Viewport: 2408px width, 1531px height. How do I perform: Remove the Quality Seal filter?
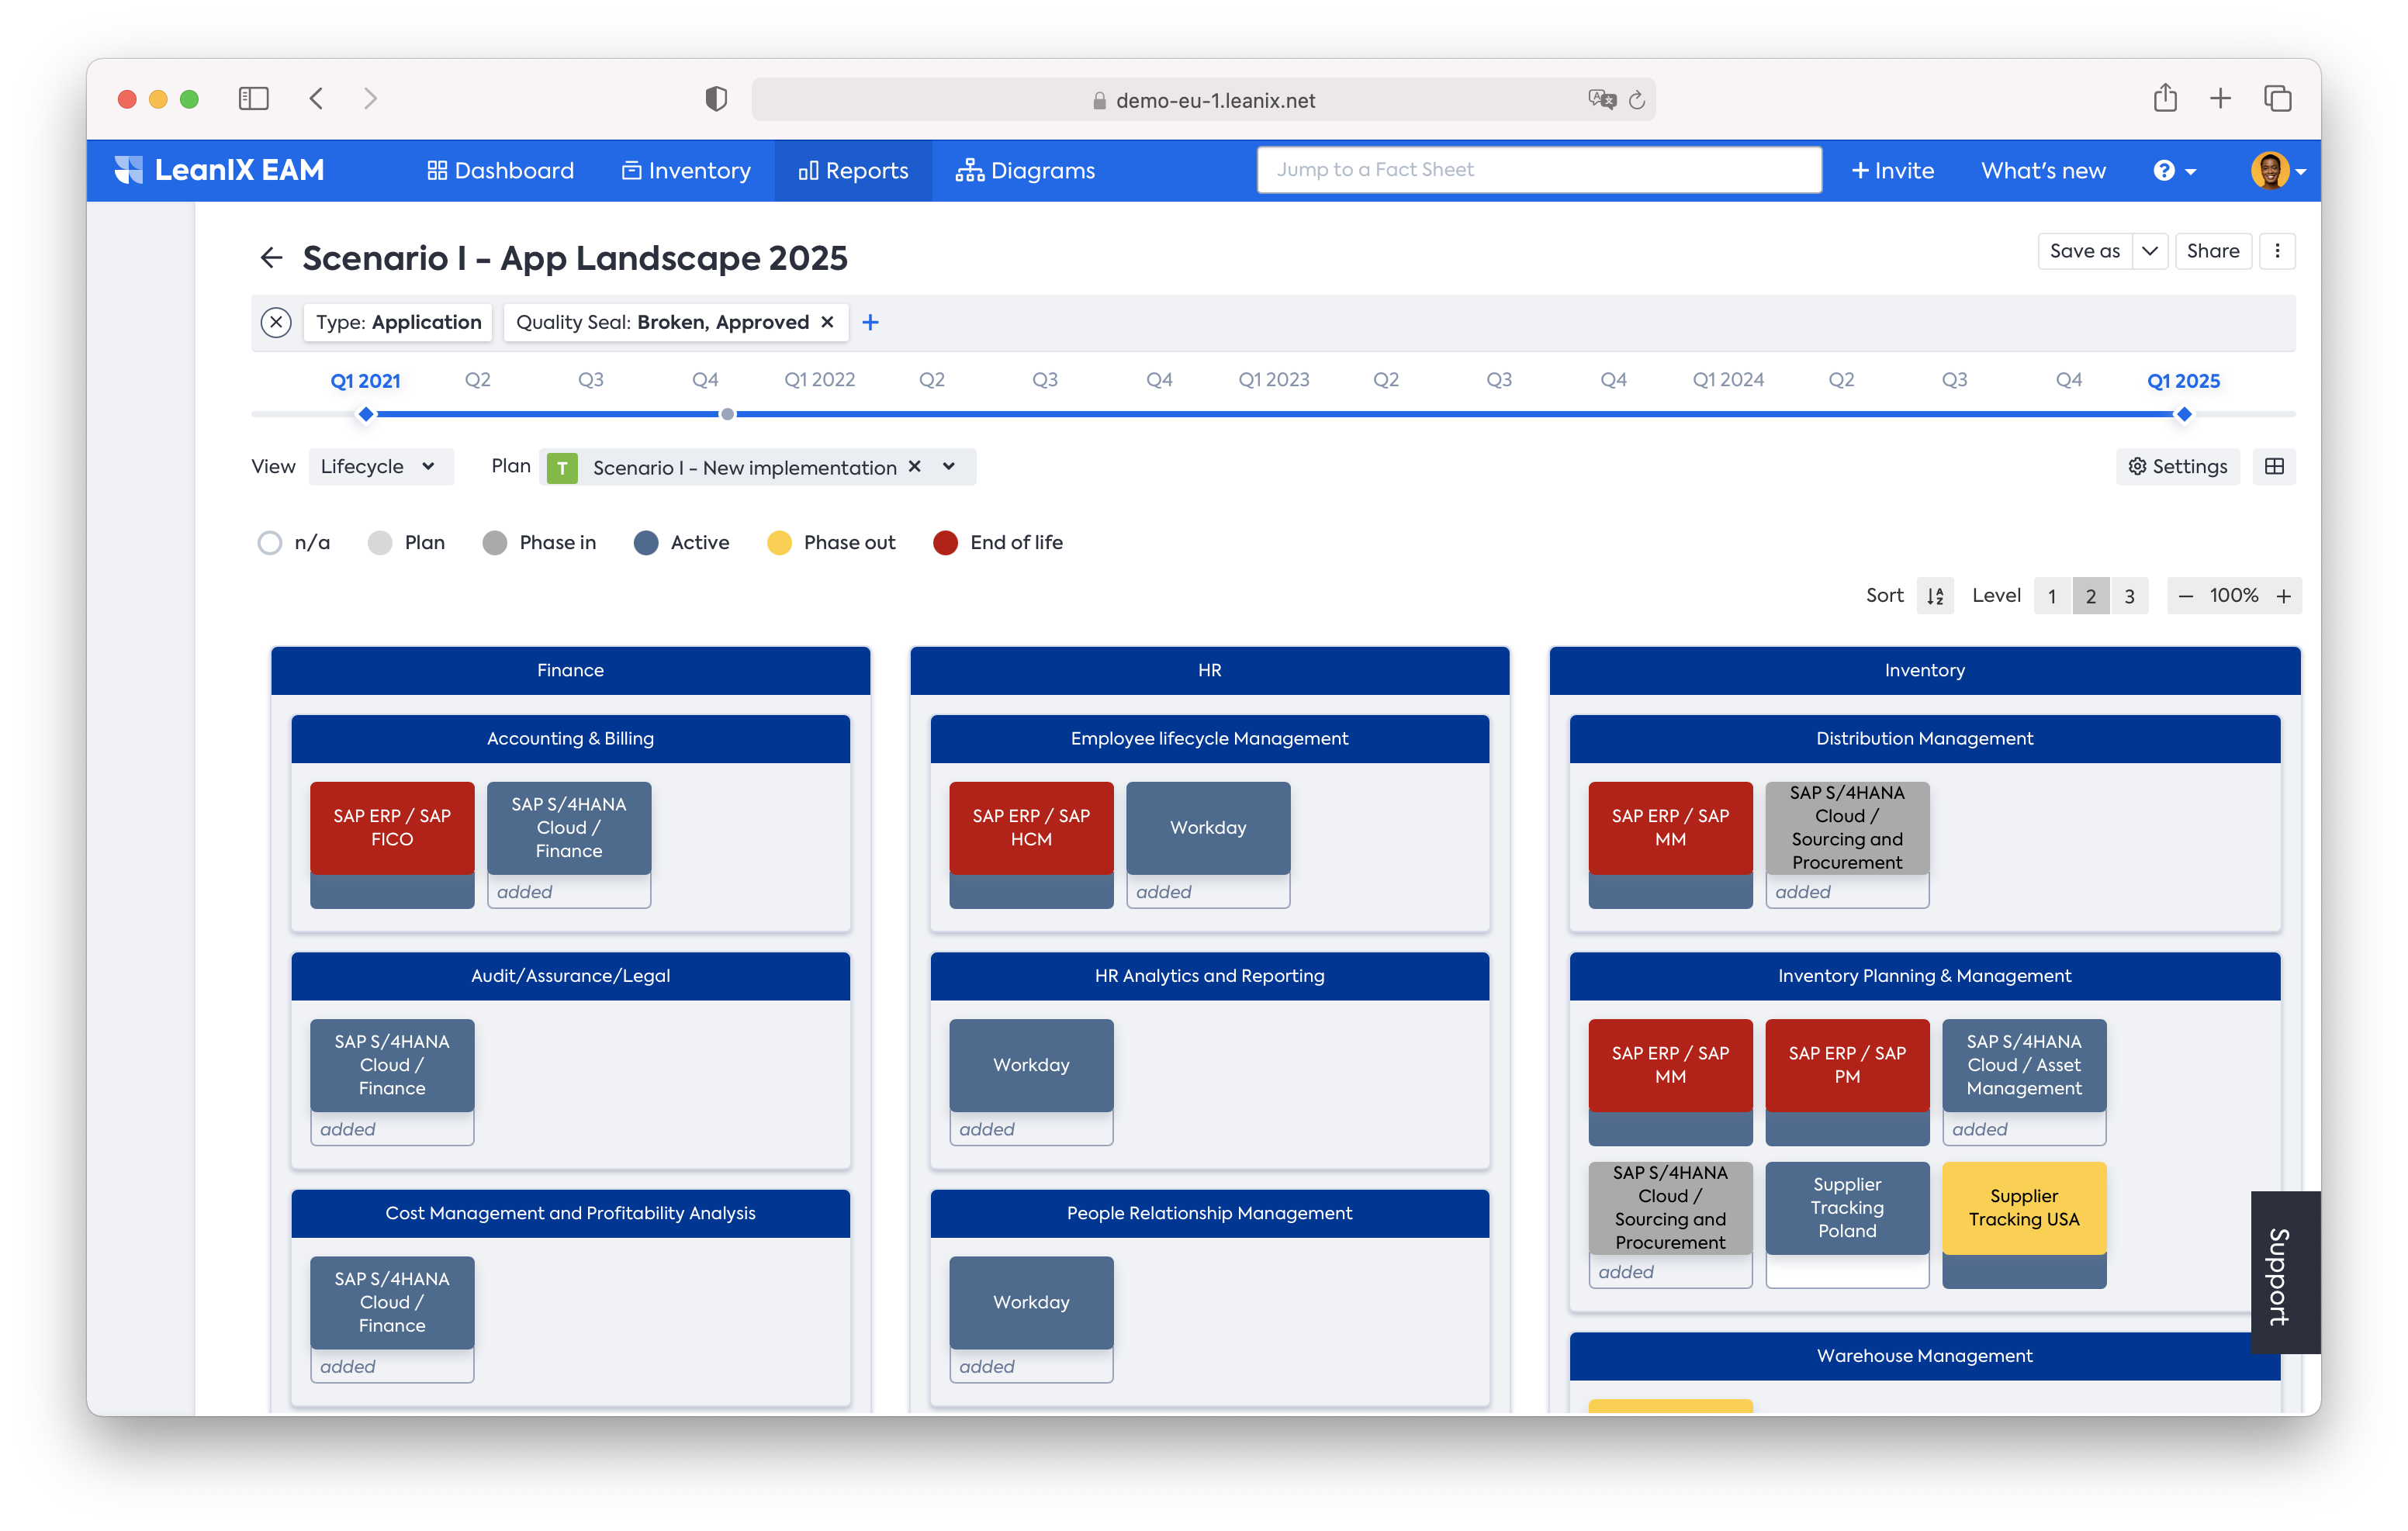pos(827,322)
